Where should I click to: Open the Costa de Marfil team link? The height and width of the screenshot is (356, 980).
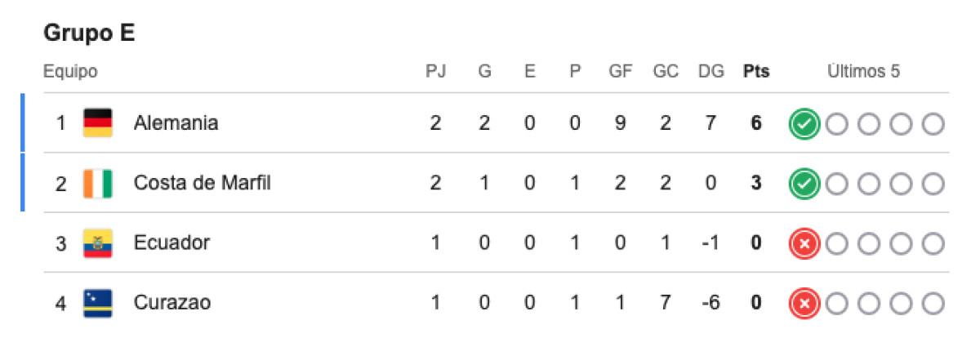(x=203, y=183)
